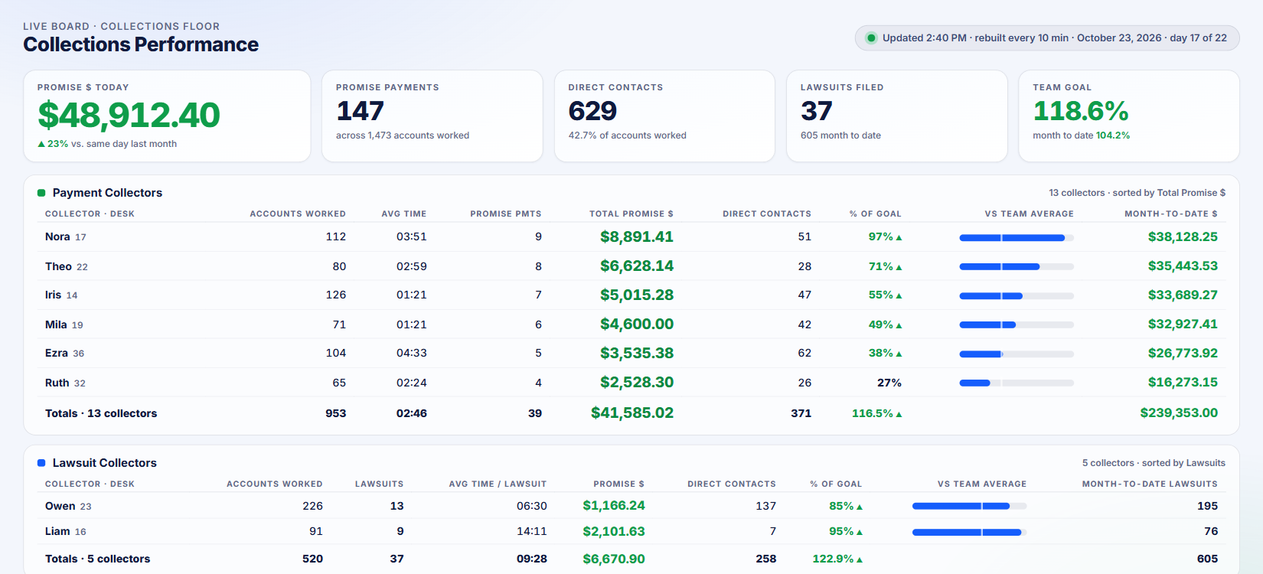
Task: Click the up arrow next to Iris's 55%
Action: click(899, 295)
